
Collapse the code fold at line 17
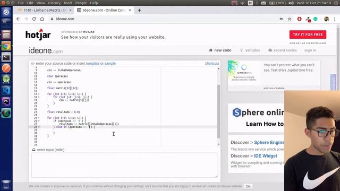(x=39, y=94)
